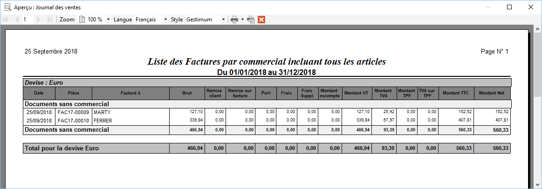Click the Montant escompte column header
This screenshot has height=189, width=542.
[x=330, y=93]
